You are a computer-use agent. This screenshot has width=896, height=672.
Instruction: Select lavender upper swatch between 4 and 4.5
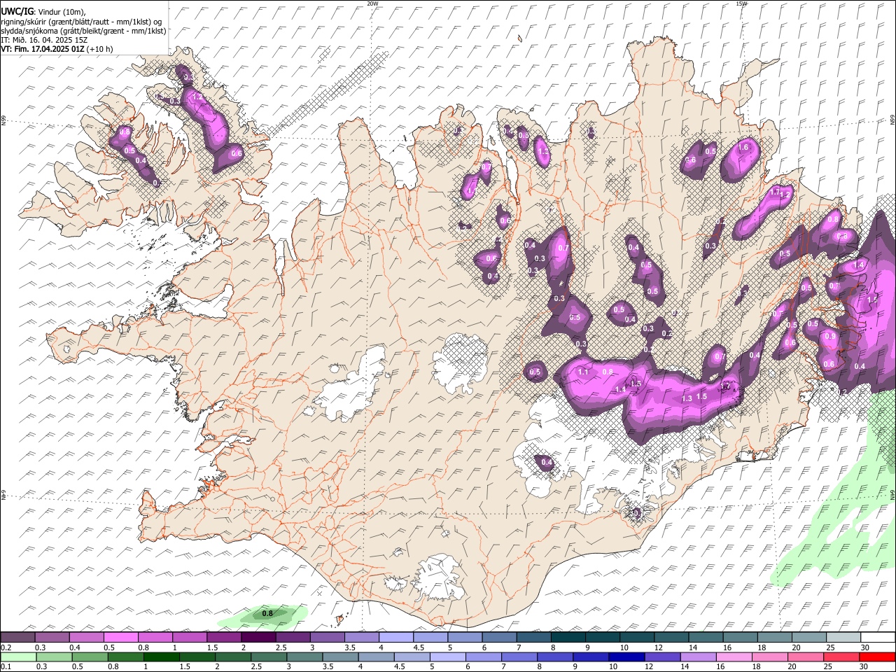click(x=396, y=637)
